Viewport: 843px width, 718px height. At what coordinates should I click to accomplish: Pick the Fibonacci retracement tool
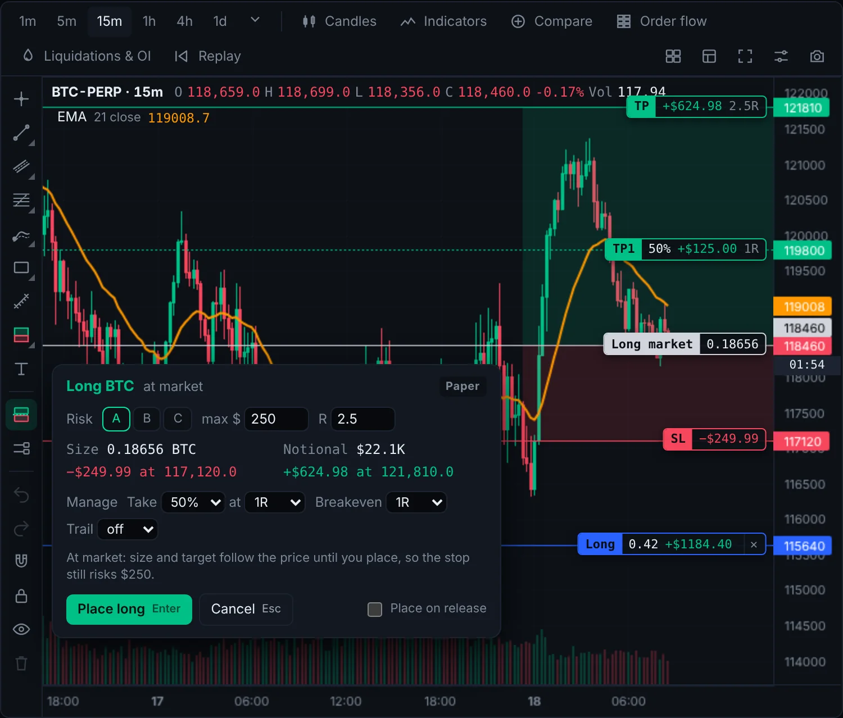click(21, 201)
